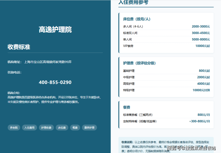Click the 5000-8000元 price
The image size is (221, 153).
click(201, 40)
